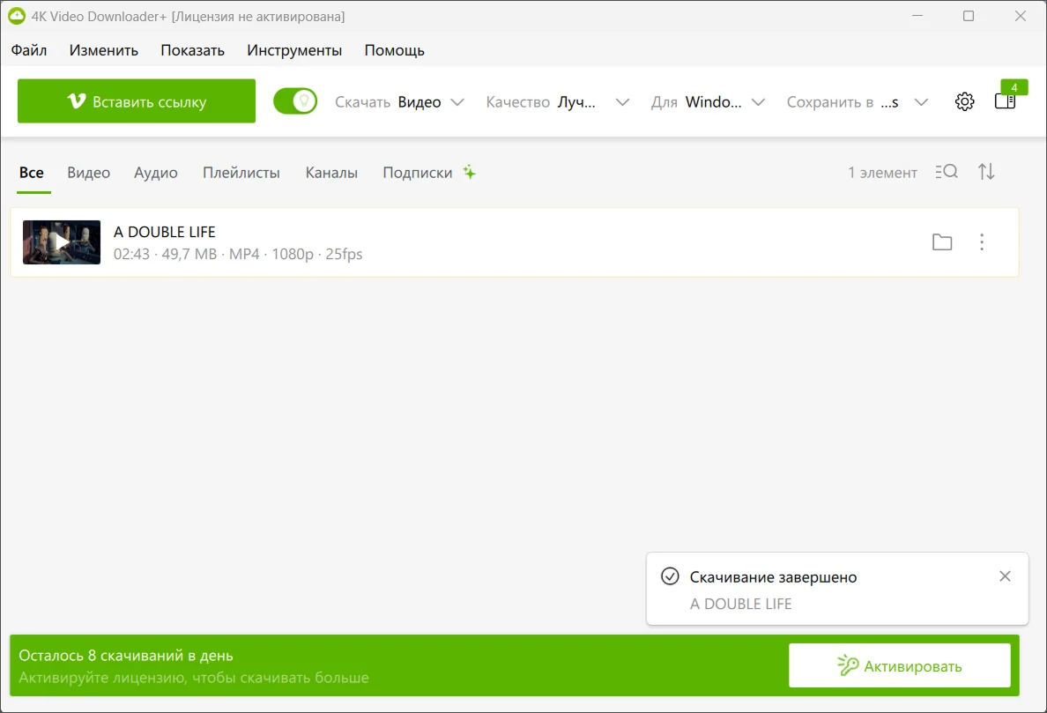The height and width of the screenshot is (713, 1047).
Task: Switch to the Плейлисты tab
Action: coord(241,173)
